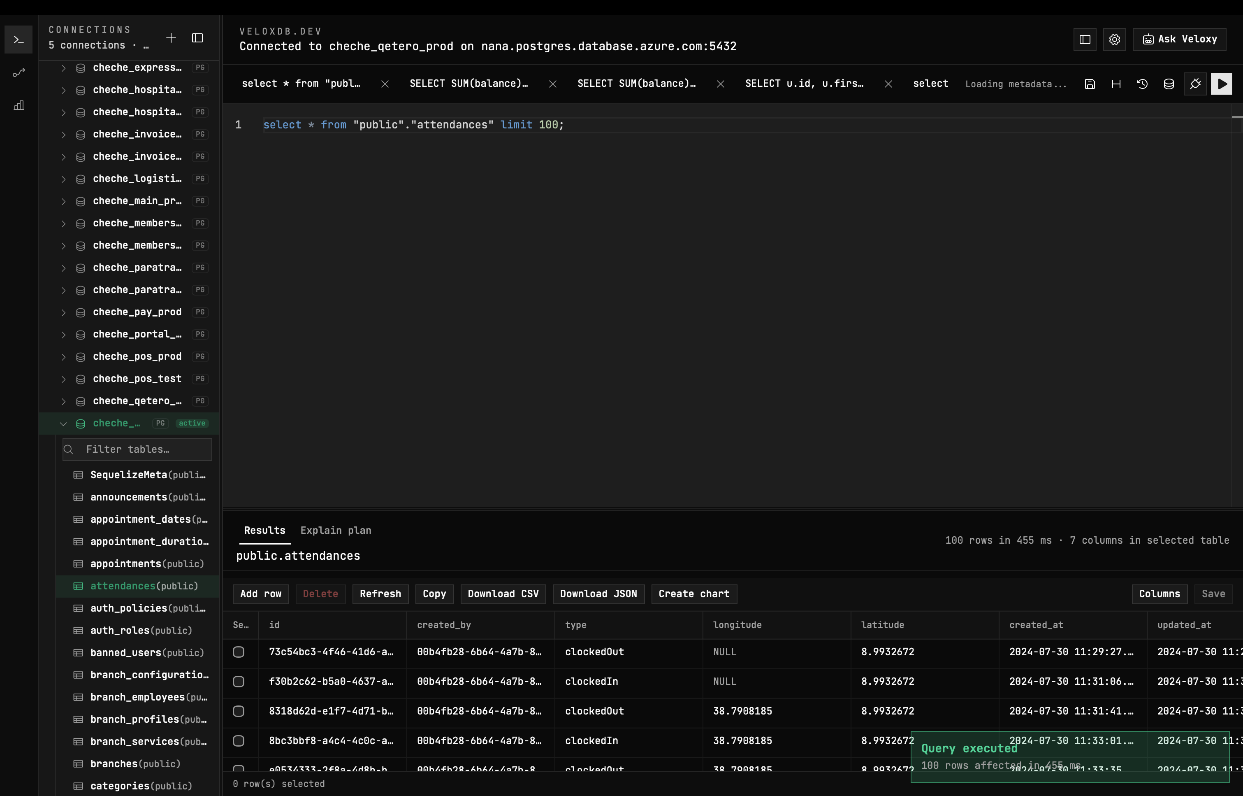Expand cheche_express database node

pyautogui.click(x=63, y=68)
